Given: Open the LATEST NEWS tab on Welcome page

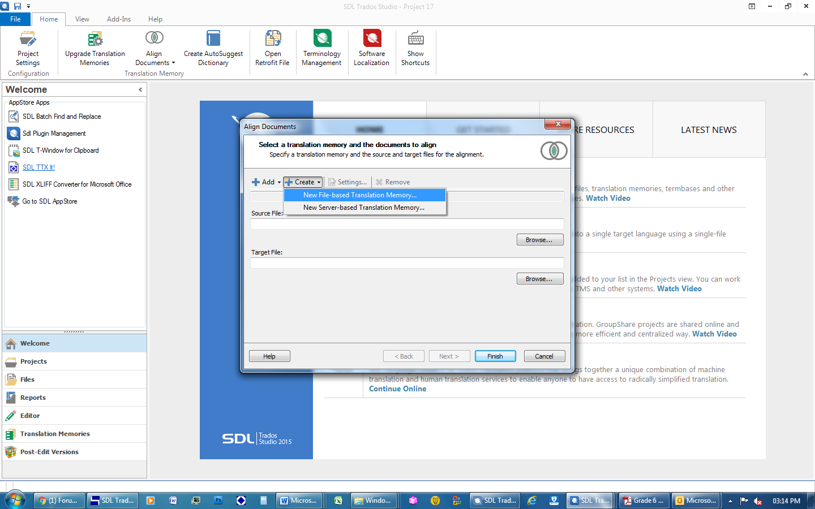Looking at the screenshot, I should (x=709, y=130).
